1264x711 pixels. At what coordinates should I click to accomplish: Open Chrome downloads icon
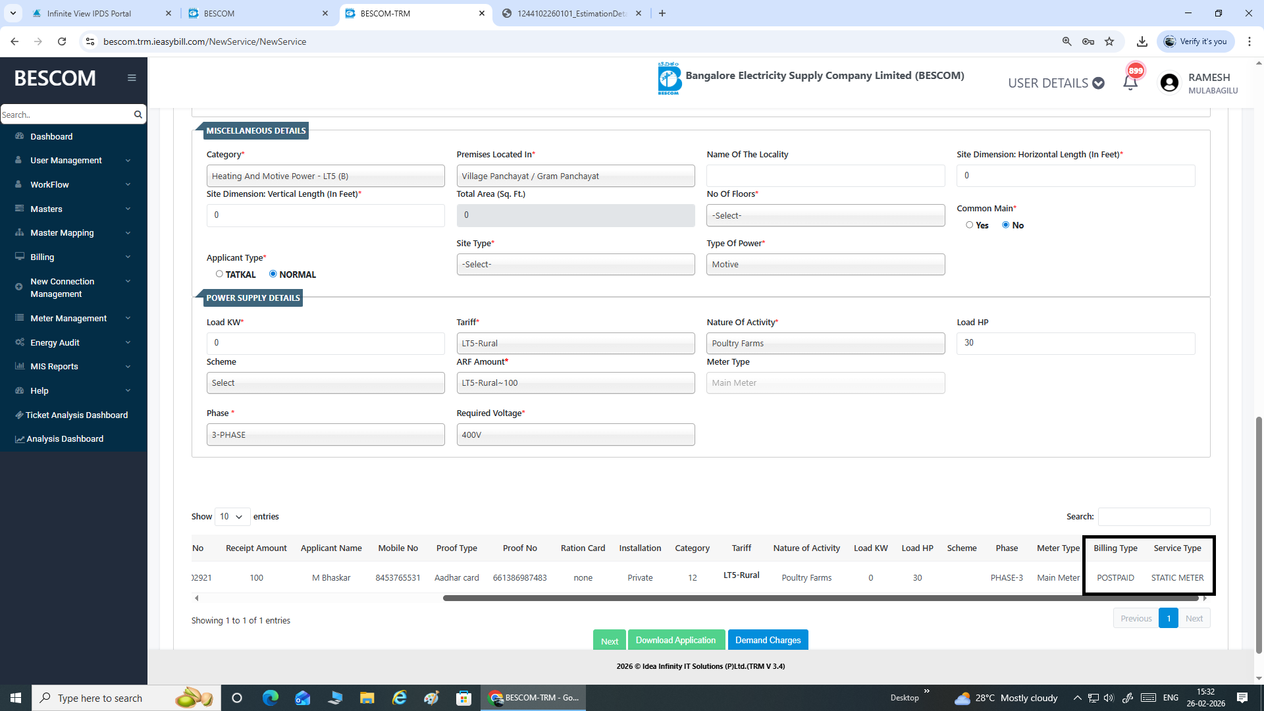pos(1142,41)
